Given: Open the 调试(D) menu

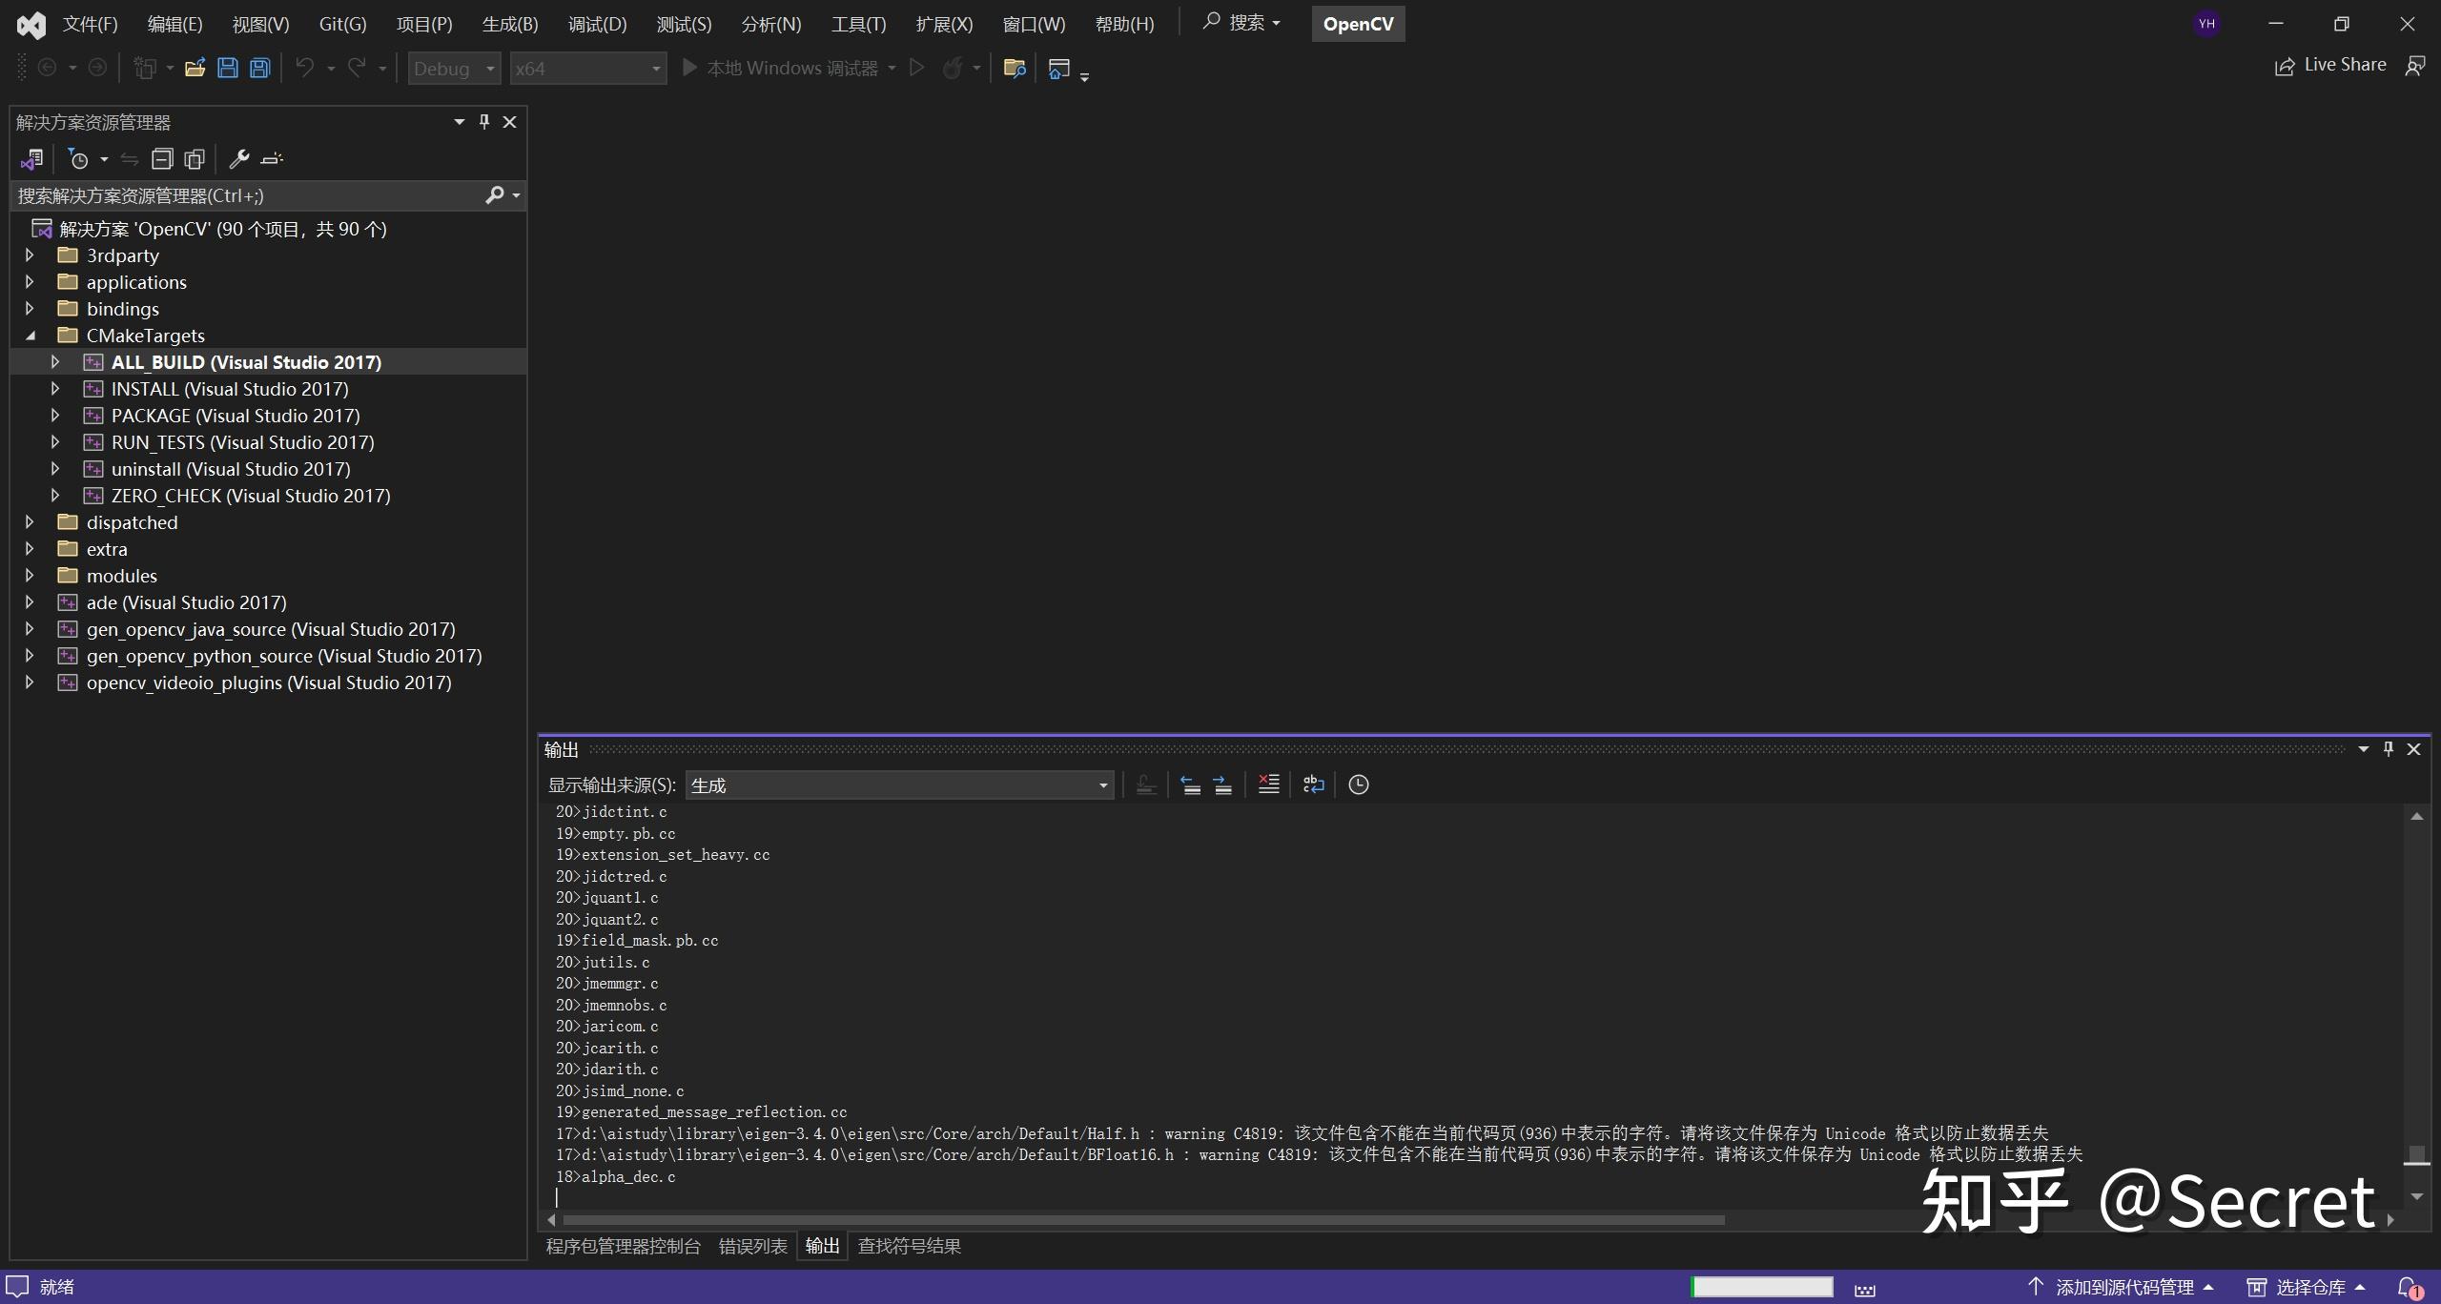Looking at the screenshot, I should [598, 24].
